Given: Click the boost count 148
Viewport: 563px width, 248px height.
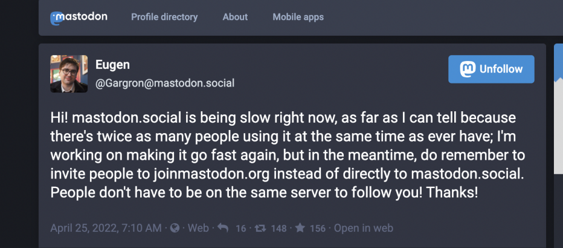Looking at the screenshot, I should (278, 229).
